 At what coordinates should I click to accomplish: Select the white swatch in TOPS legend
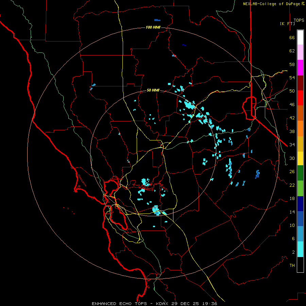300,37
